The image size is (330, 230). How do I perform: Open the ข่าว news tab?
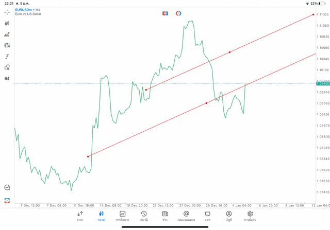click(165, 216)
